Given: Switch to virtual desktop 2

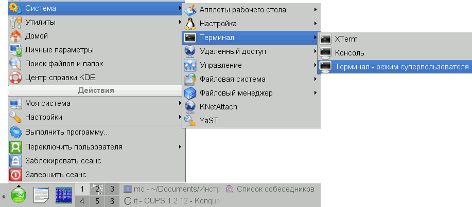Looking at the screenshot, I should click(x=97, y=189).
